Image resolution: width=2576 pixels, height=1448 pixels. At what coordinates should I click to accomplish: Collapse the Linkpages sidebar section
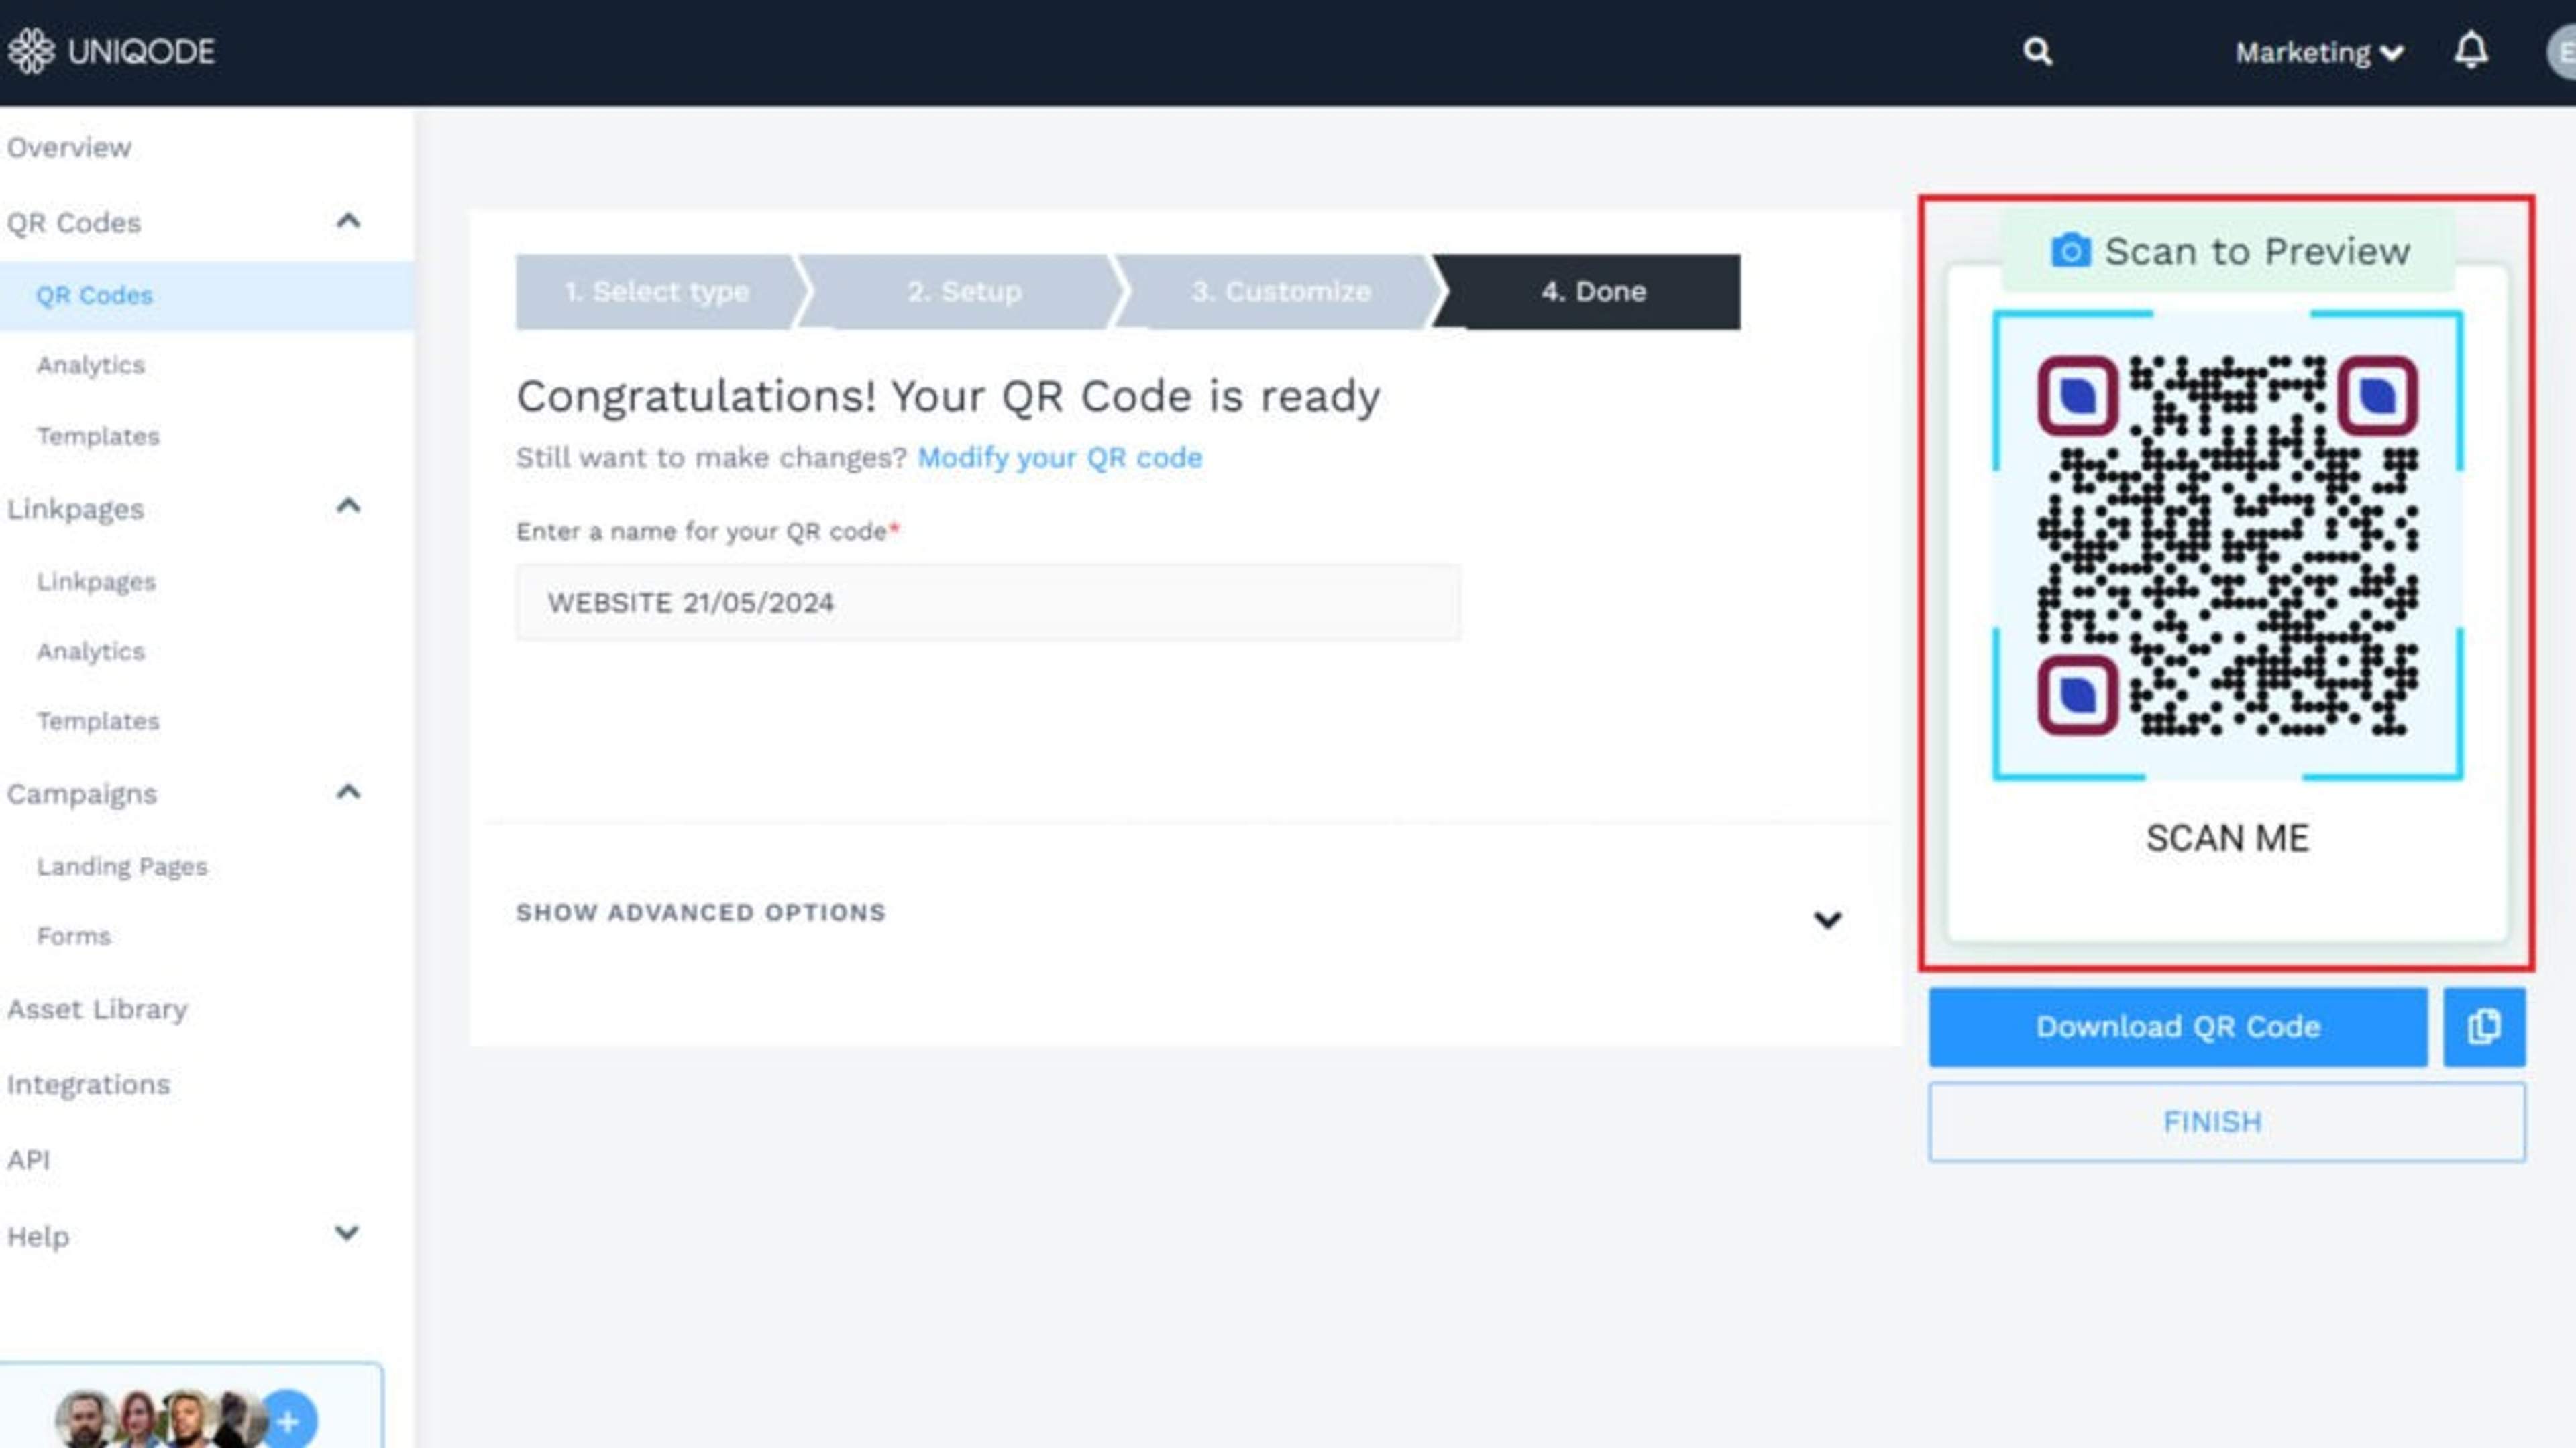click(x=347, y=507)
